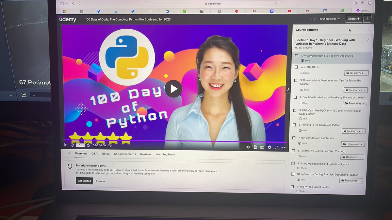
Task: Switch to the Notes tab
Action: [x=106, y=154]
